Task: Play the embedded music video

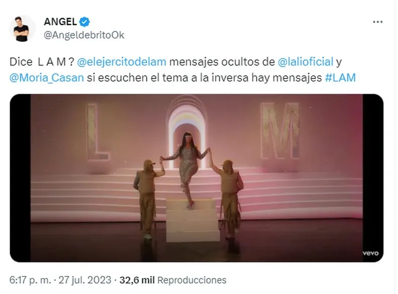Action: (x=196, y=178)
